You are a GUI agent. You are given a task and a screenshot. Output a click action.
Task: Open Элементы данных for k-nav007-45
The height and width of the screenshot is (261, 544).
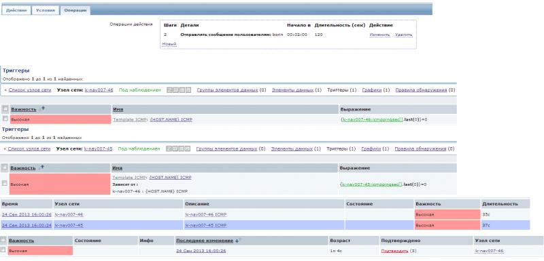292,148
